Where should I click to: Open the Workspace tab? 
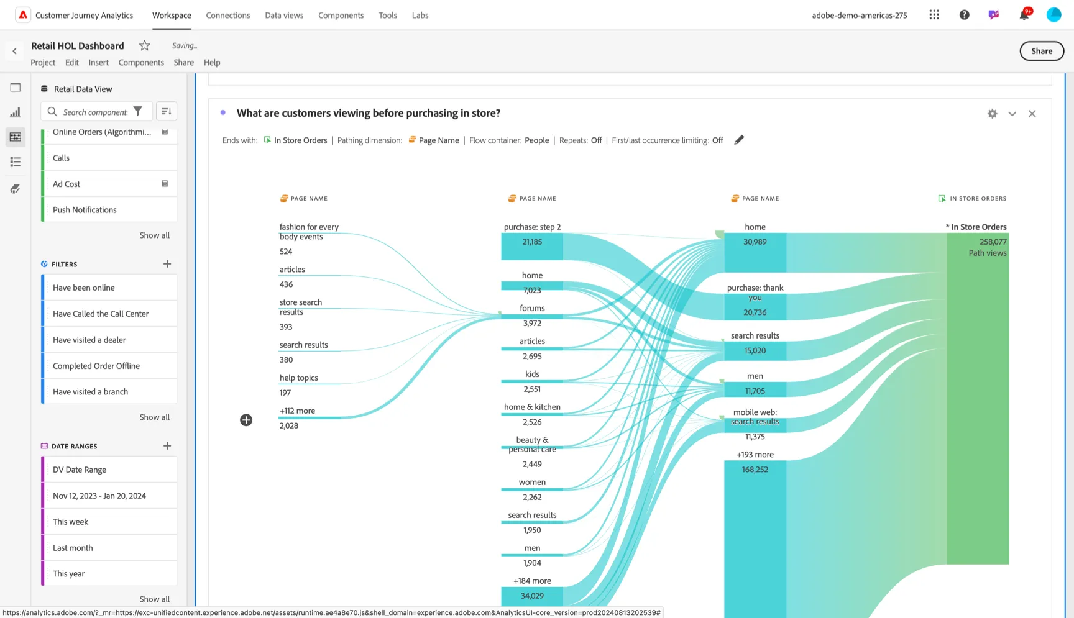172,15
